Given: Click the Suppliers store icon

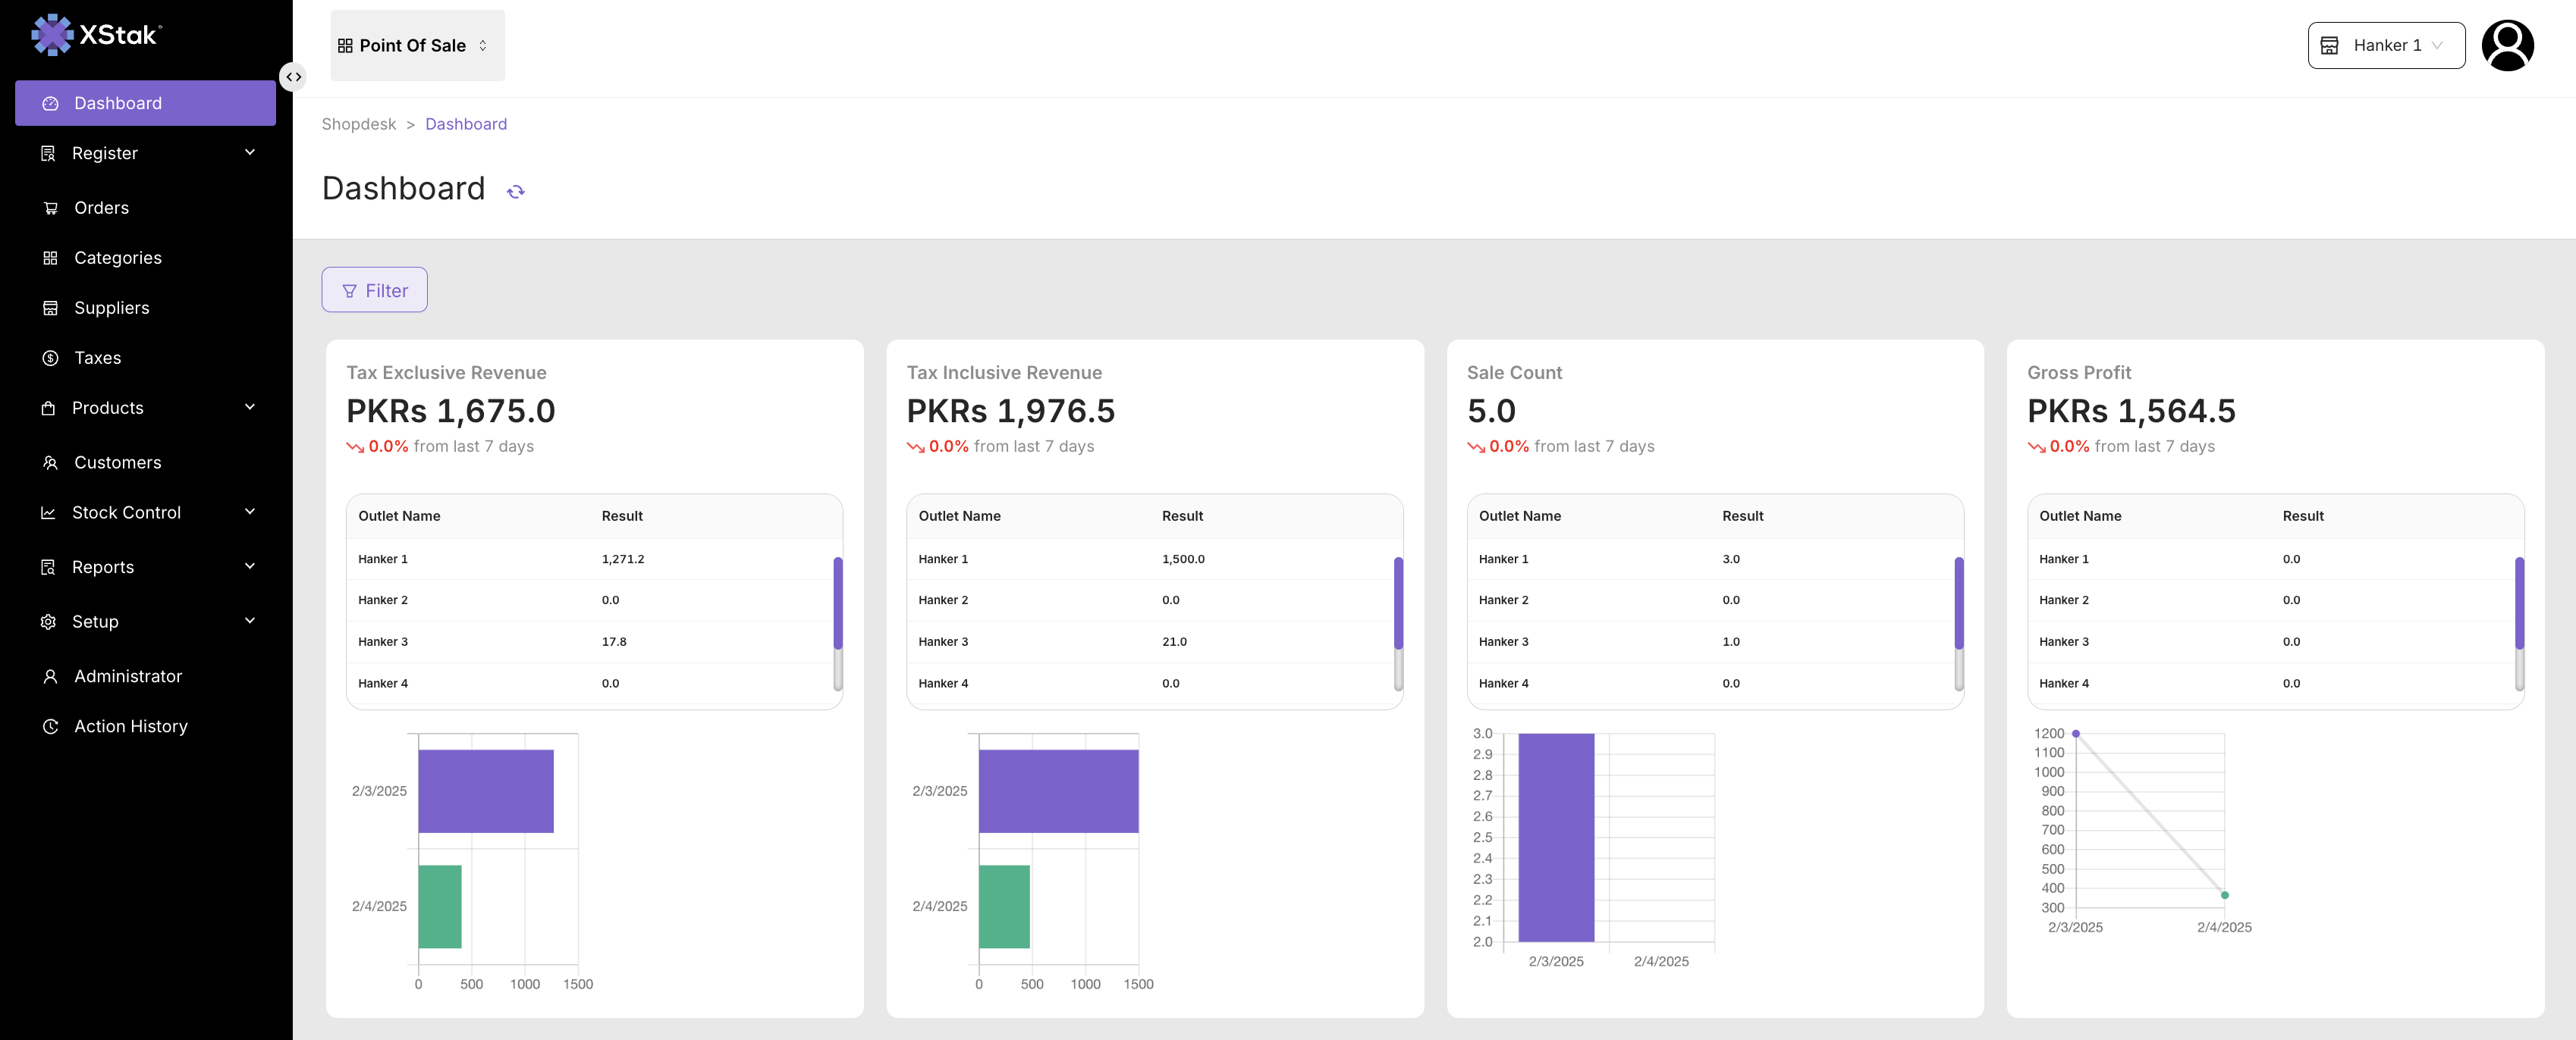Looking at the screenshot, I should point(50,308).
